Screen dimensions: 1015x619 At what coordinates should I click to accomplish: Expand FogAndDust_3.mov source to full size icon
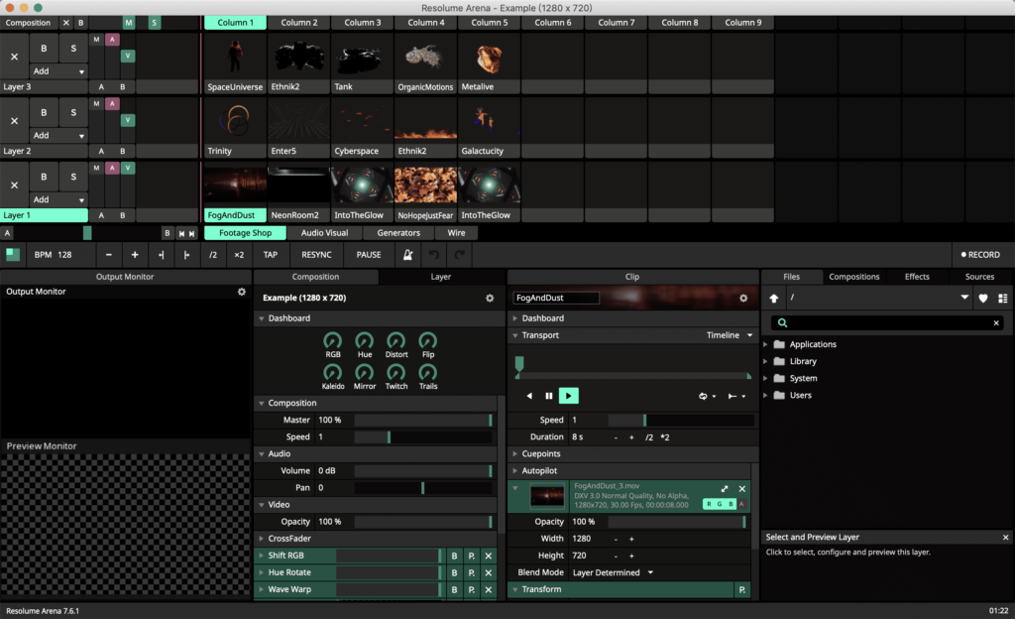pos(725,489)
